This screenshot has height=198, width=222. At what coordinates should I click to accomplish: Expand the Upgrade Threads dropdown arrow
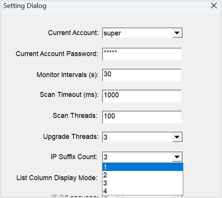click(177, 137)
